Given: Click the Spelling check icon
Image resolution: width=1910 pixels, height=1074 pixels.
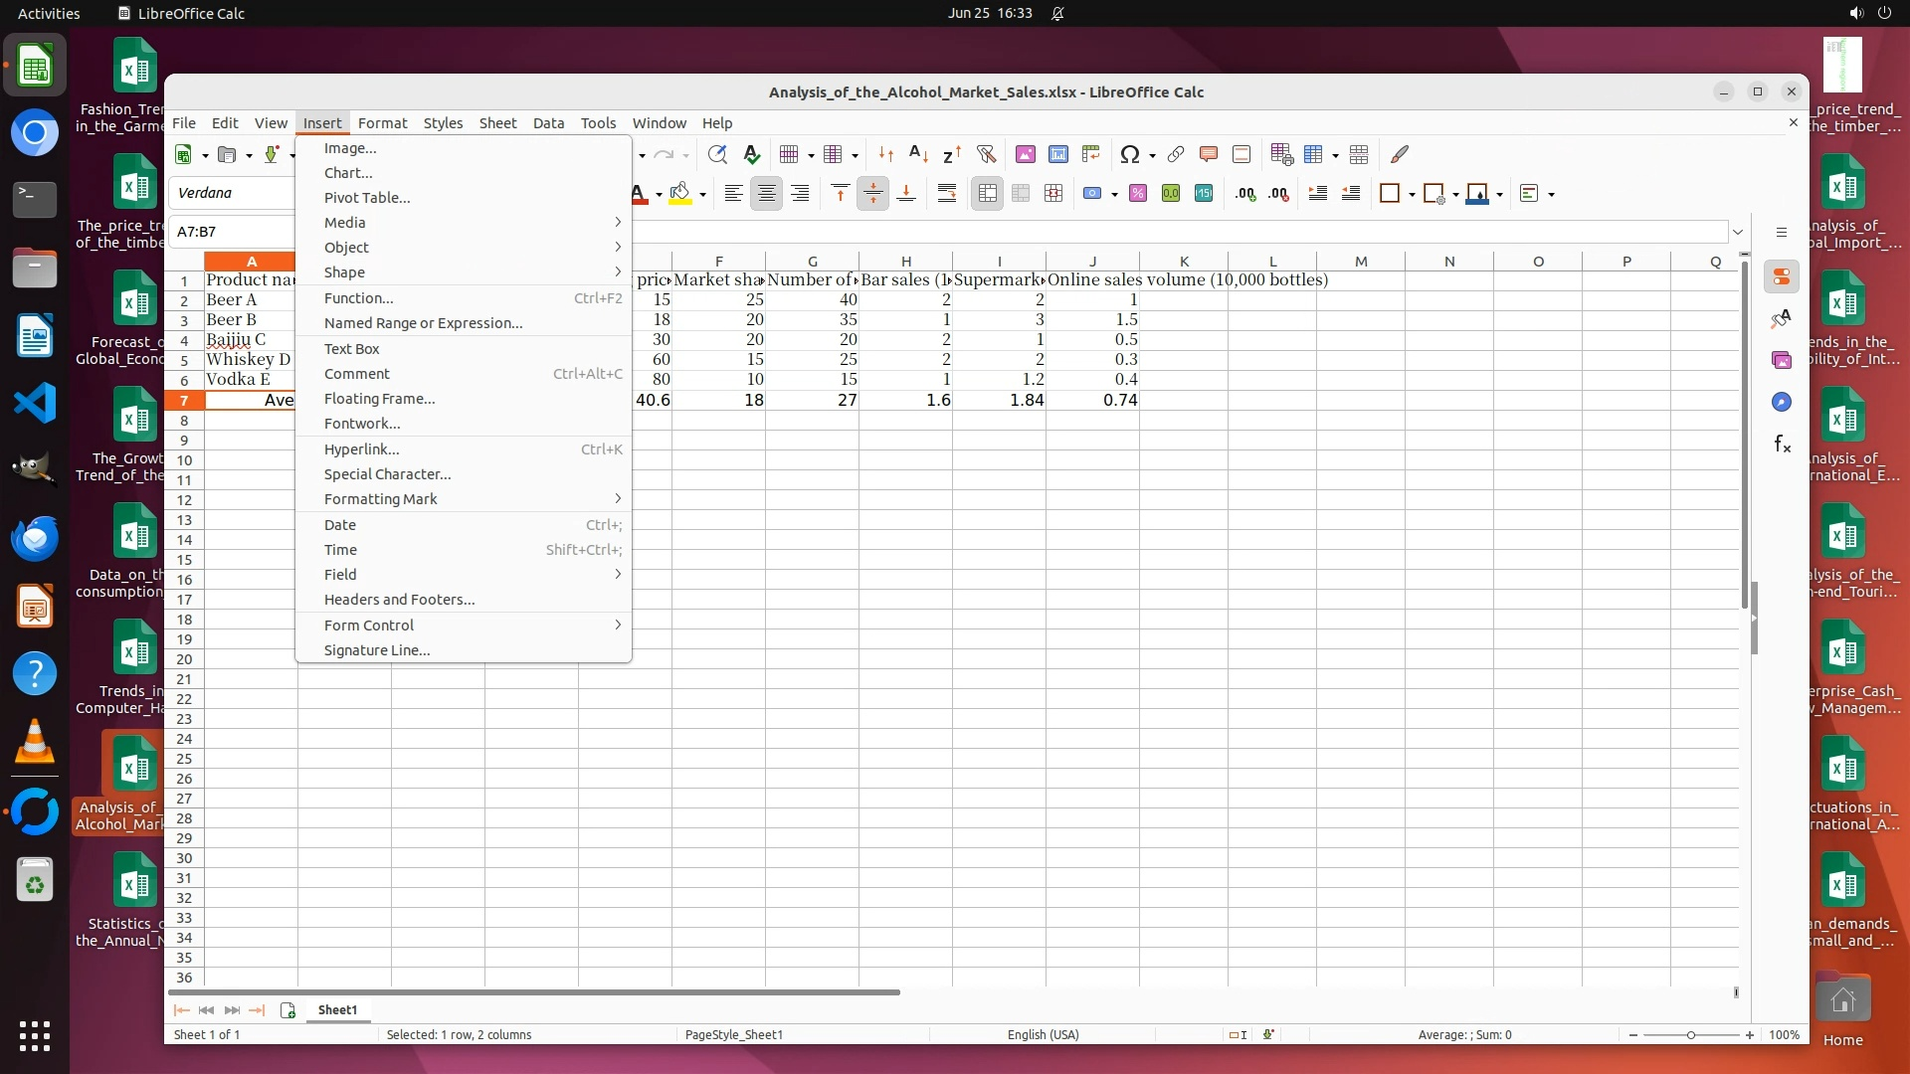Looking at the screenshot, I should pyautogui.click(x=752, y=154).
